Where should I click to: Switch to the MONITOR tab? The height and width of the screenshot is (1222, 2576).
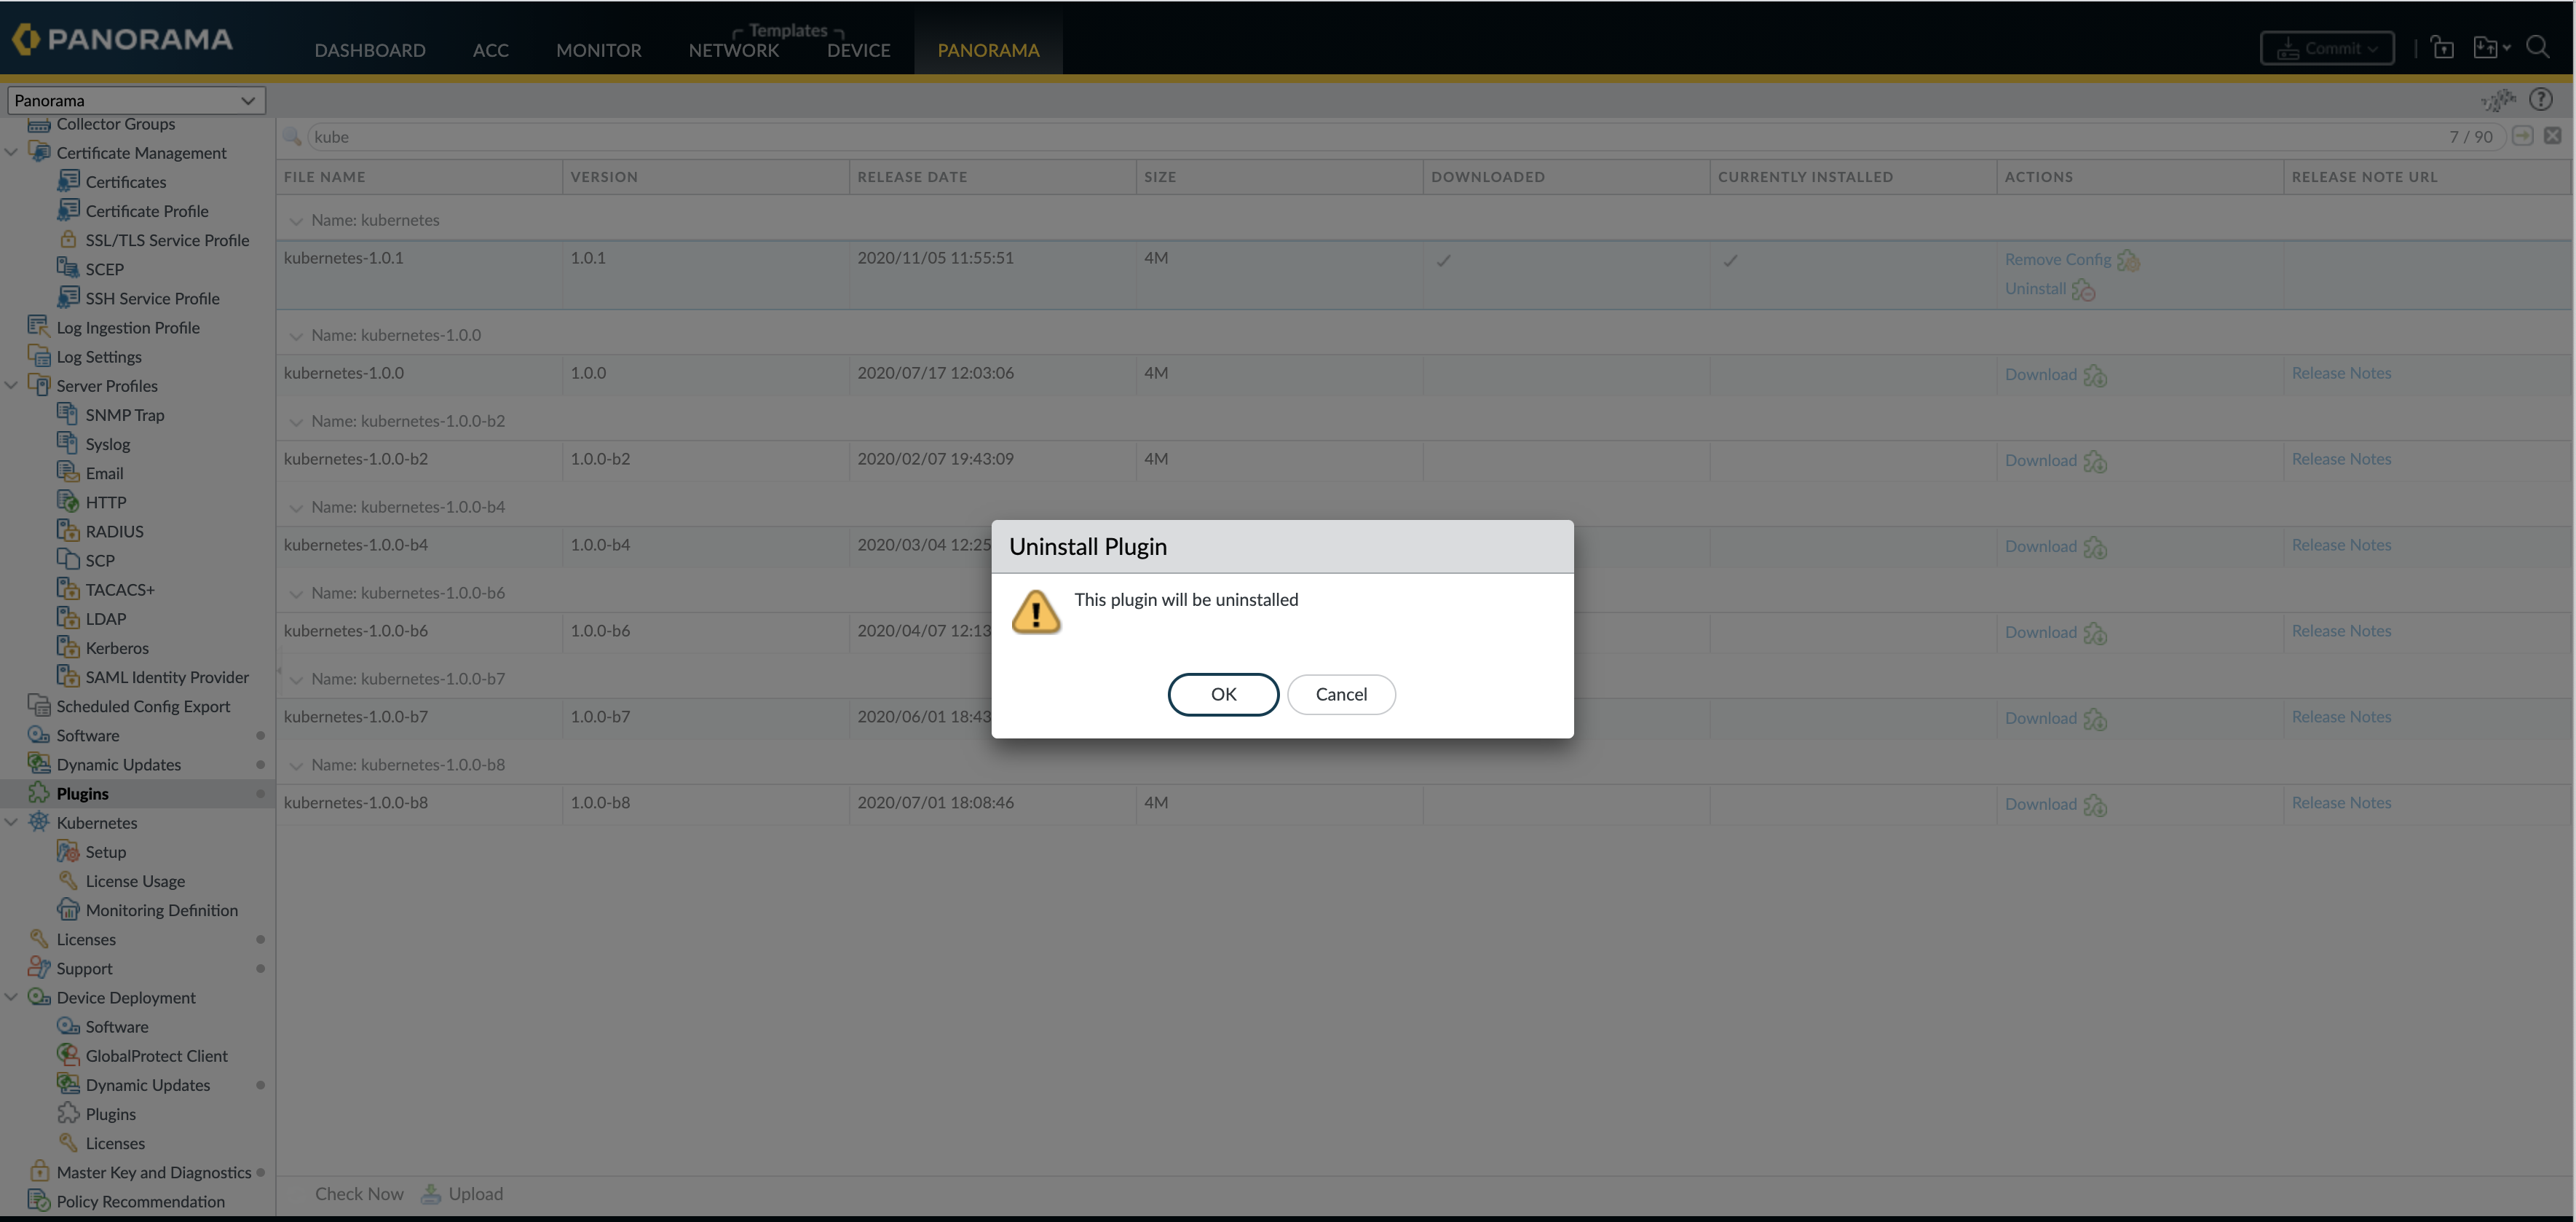click(598, 50)
